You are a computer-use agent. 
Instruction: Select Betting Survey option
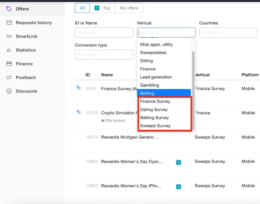pos(164,118)
